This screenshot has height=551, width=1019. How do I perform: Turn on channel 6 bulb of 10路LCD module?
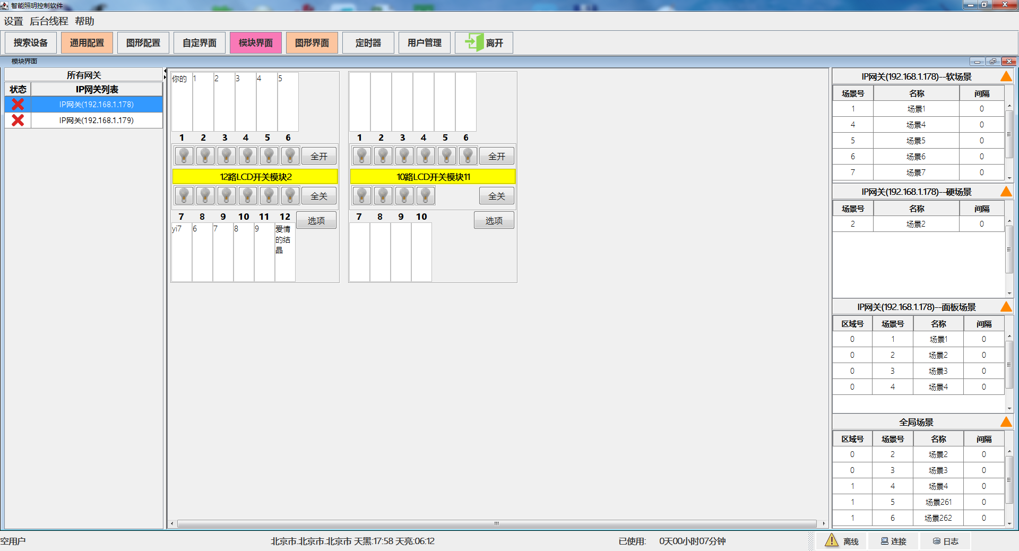point(468,156)
